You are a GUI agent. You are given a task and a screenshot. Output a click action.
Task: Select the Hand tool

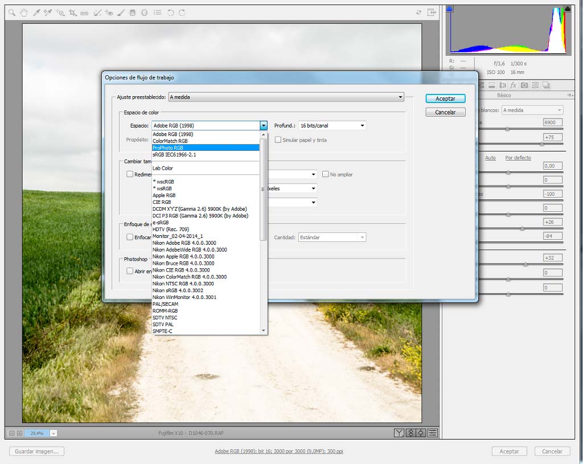click(x=24, y=13)
